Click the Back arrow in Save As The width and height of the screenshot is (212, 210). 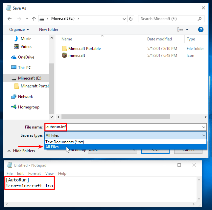tap(10, 19)
